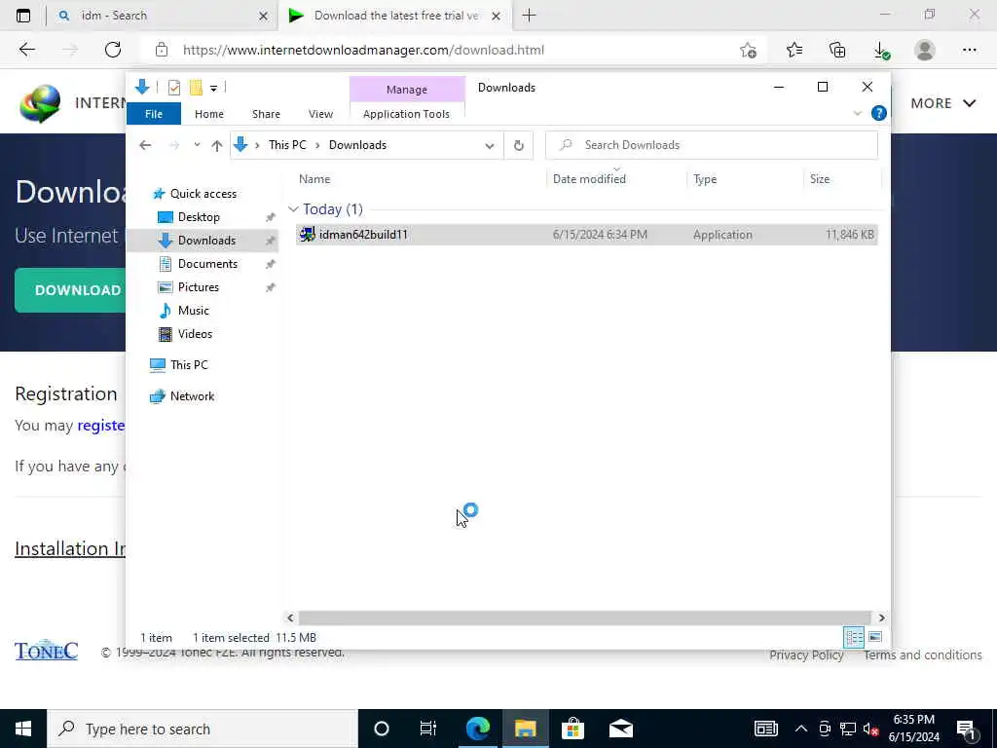Refresh the Downloads folder
This screenshot has height=748, width=997.
coord(519,146)
